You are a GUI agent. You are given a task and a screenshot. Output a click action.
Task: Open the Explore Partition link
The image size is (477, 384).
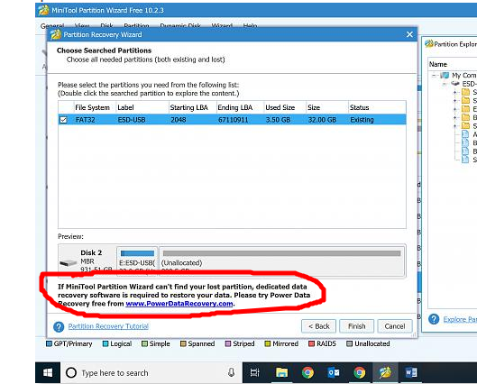click(460, 319)
